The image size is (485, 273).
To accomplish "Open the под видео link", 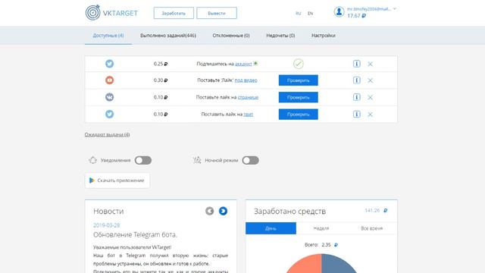I will (x=246, y=80).
